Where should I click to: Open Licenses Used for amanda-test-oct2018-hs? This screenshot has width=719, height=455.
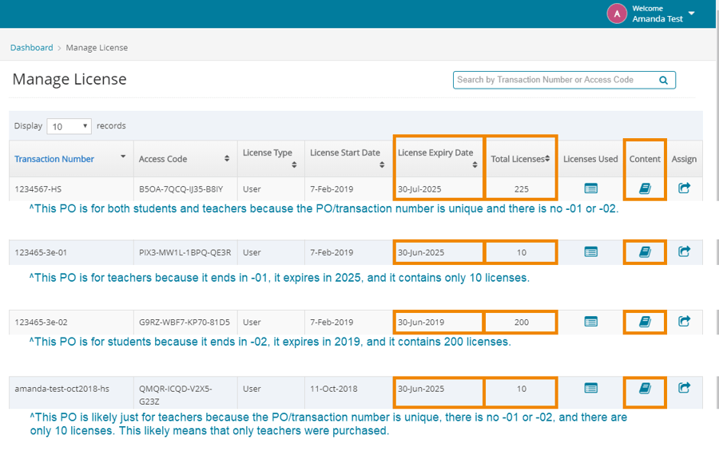click(x=590, y=388)
